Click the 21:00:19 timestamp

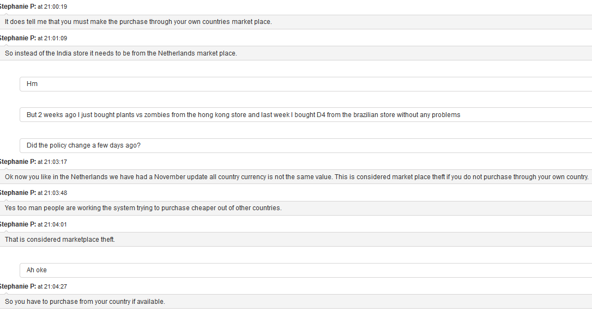[52, 7]
